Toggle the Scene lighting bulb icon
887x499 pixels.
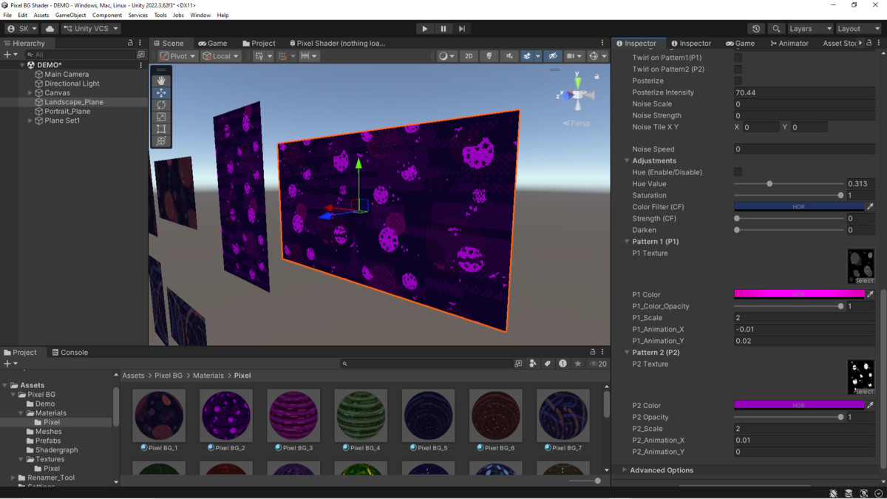click(489, 56)
